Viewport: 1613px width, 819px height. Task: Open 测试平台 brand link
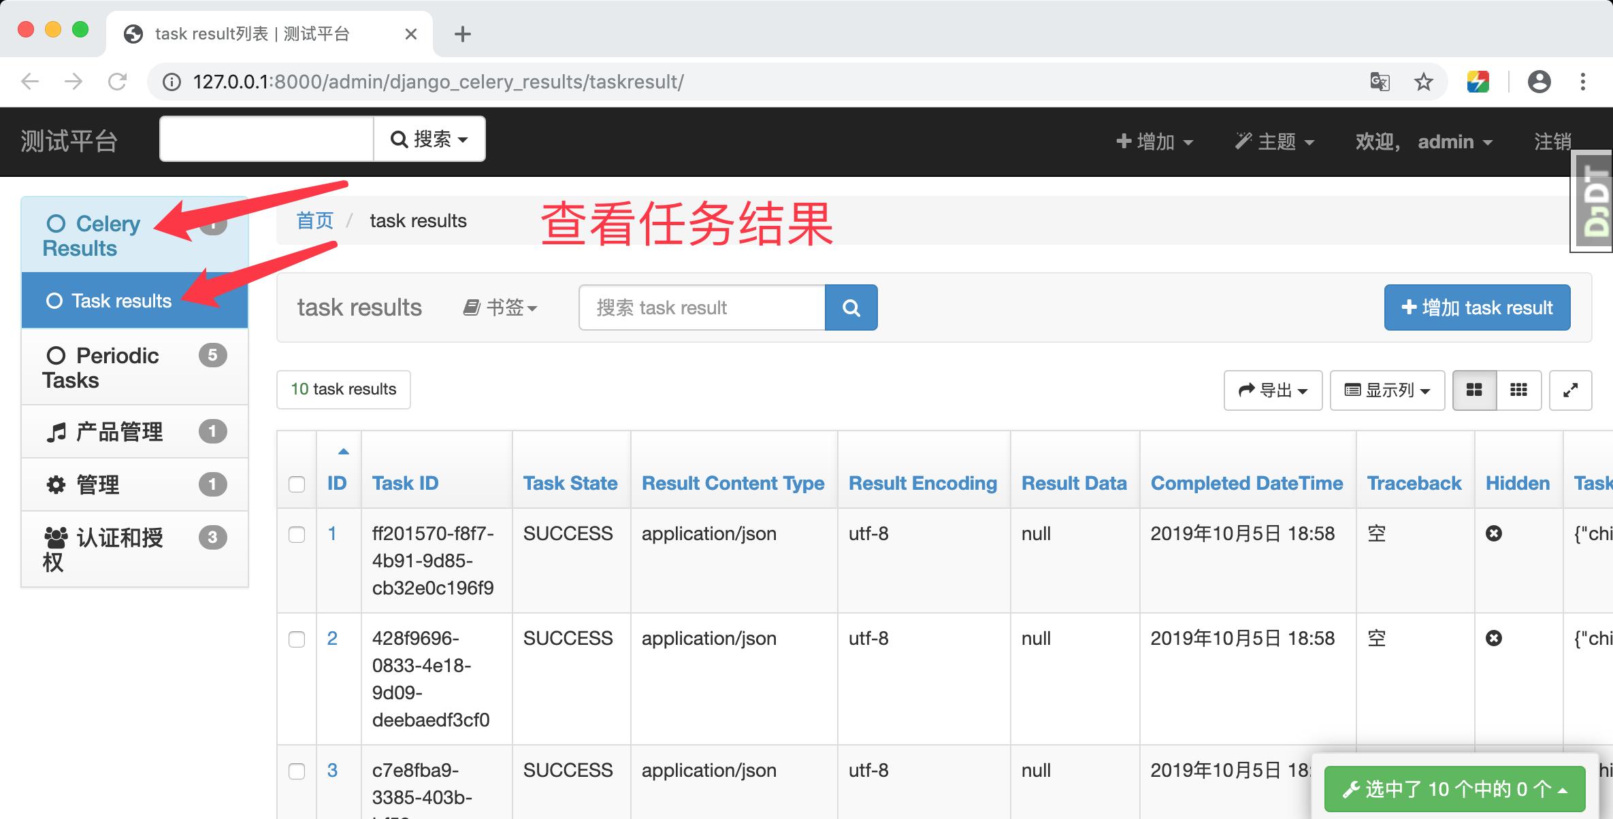(x=69, y=141)
